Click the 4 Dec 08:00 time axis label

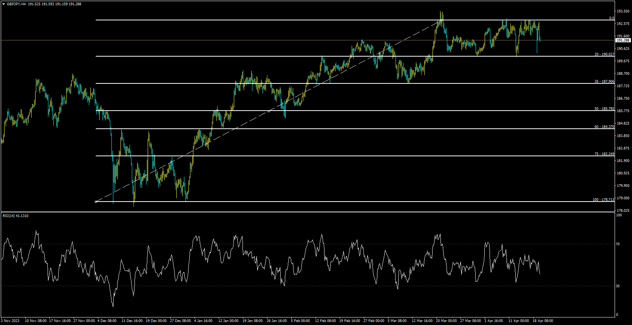(x=107, y=321)
